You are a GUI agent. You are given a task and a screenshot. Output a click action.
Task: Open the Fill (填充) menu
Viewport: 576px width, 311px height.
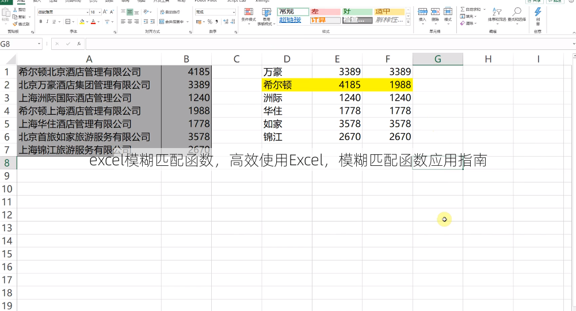[x=468, y=17]
